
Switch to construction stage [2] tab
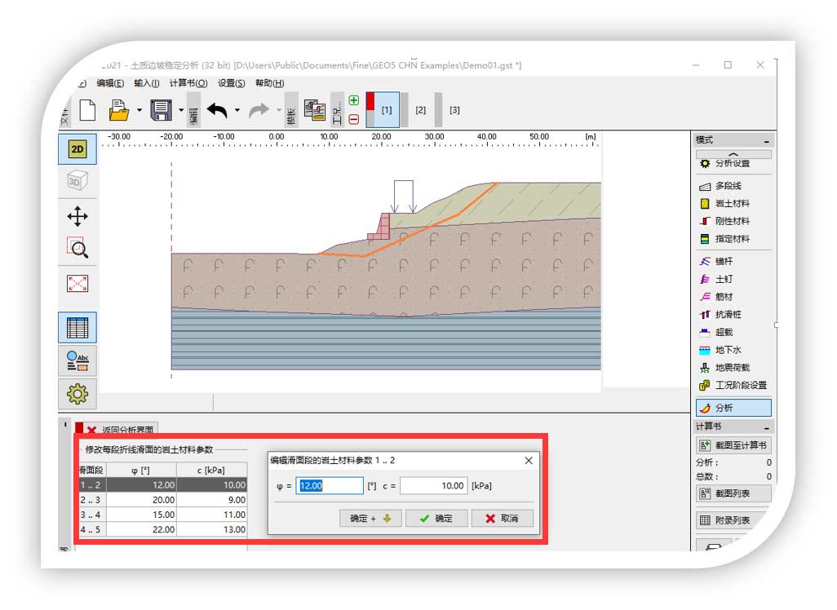420,110
